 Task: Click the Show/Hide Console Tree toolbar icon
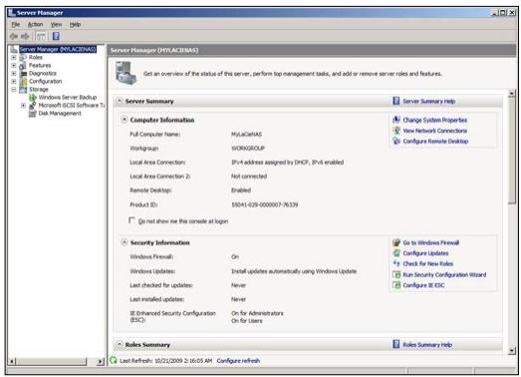coord(41,36)
